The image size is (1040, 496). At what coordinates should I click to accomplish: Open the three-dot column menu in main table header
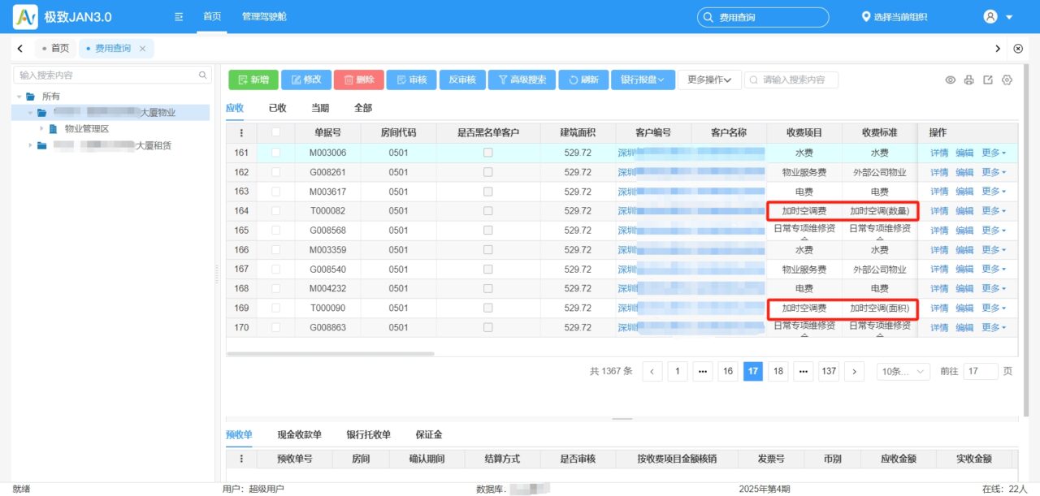[241, 133]
